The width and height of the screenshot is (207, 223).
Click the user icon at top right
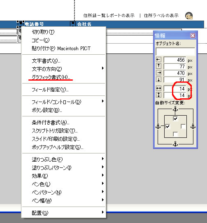(x=189, y=16)
